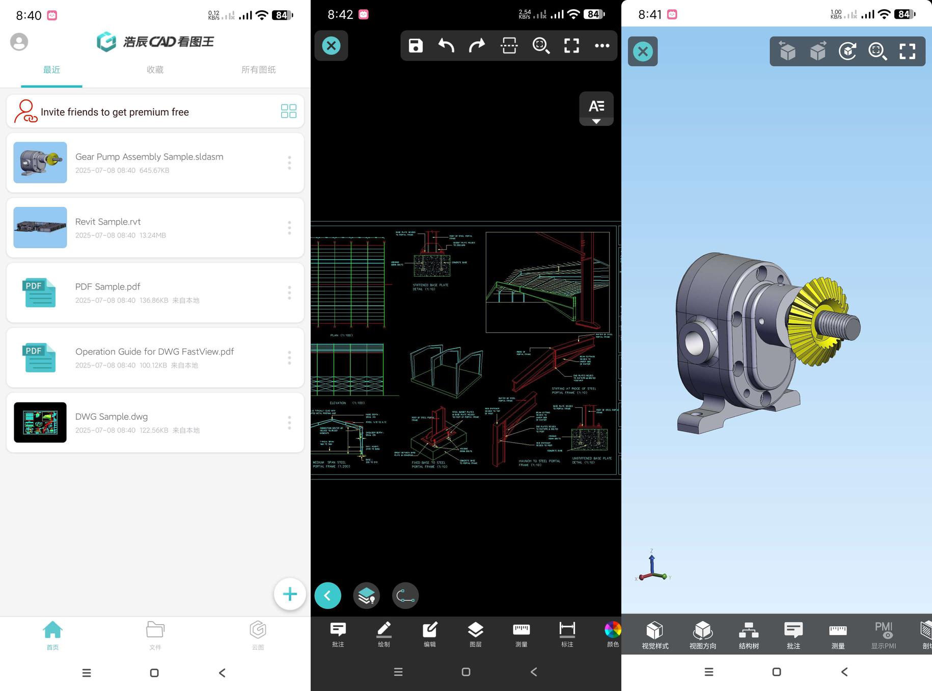This screenshot has width=932, height=691.
Task: Tap Invite friends to get premium free
Action: 115,112
